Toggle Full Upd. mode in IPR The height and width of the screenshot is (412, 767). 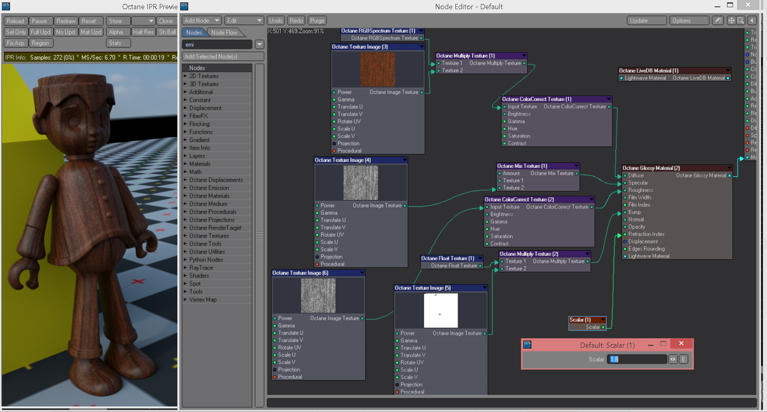click(41, 32)
